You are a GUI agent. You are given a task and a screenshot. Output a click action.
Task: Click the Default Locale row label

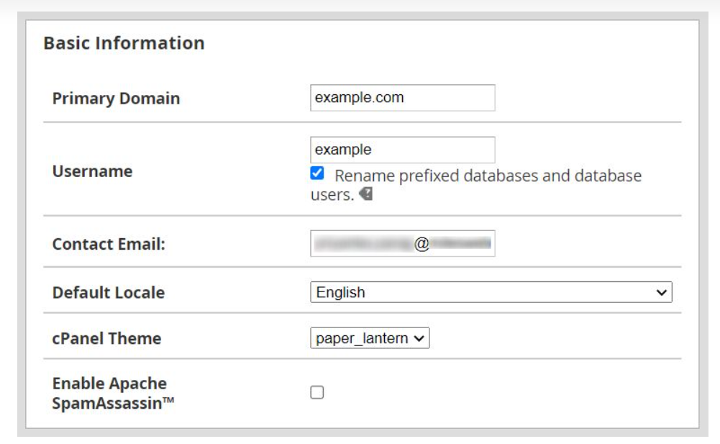108,293
